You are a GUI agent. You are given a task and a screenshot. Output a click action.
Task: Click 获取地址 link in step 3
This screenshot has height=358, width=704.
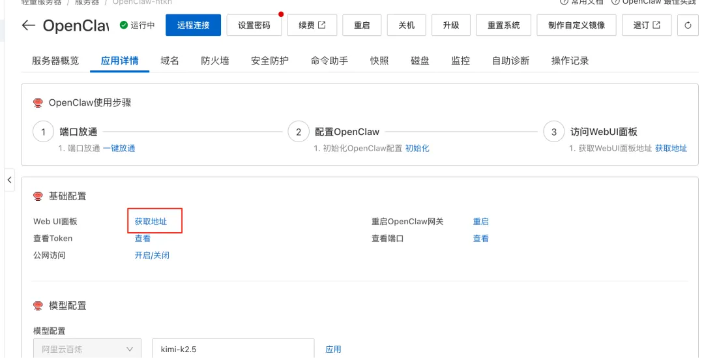tap(671, 148)
